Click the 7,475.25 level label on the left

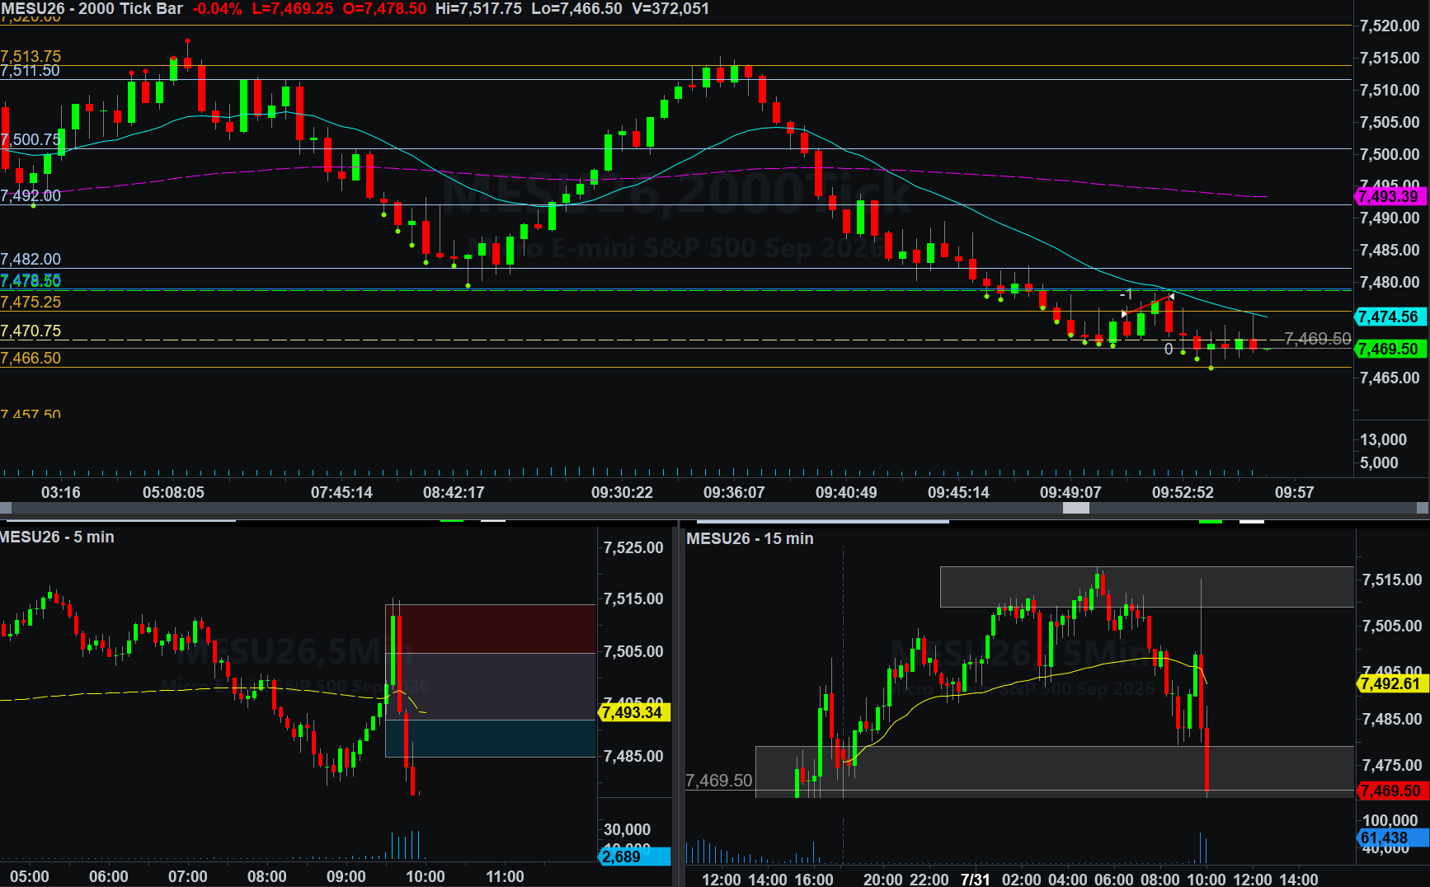pos(31,302)
